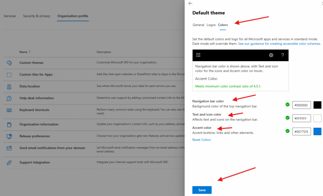
Task: Click the Reset Colors link
Action: tap(202, 140)
